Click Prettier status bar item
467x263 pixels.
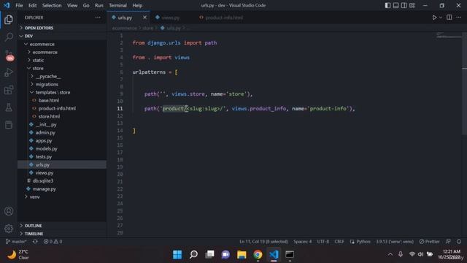coord(430,242)
